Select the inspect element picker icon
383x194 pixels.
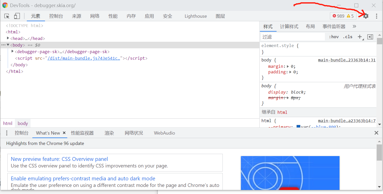tap(7, 16)
